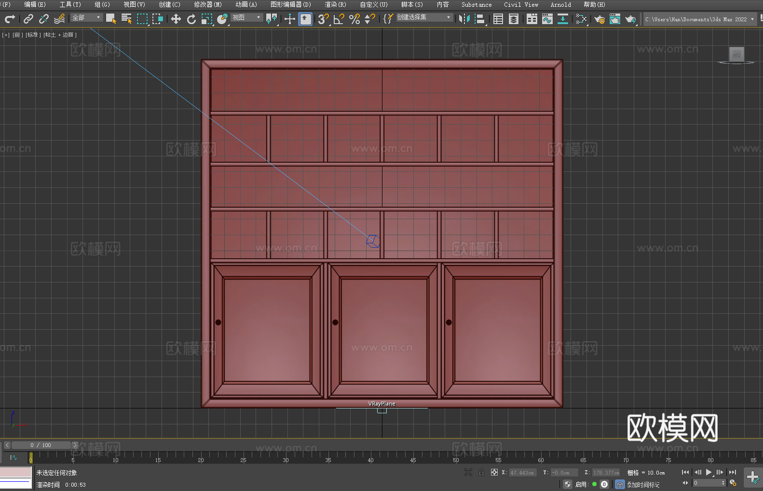Open the 编辑(E) menu

(35, 4)
